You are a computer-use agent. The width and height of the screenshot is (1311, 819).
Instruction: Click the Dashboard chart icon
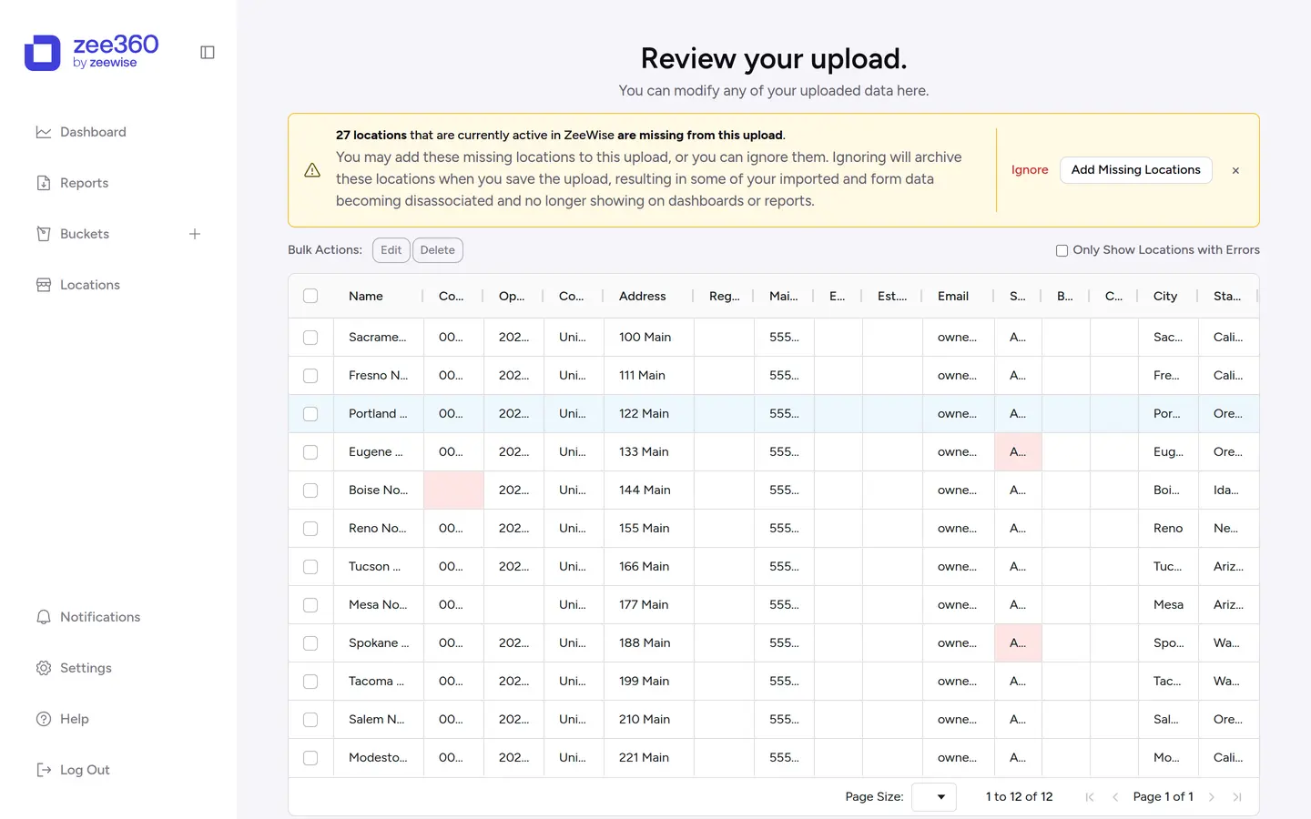click(x=43, y=132)
